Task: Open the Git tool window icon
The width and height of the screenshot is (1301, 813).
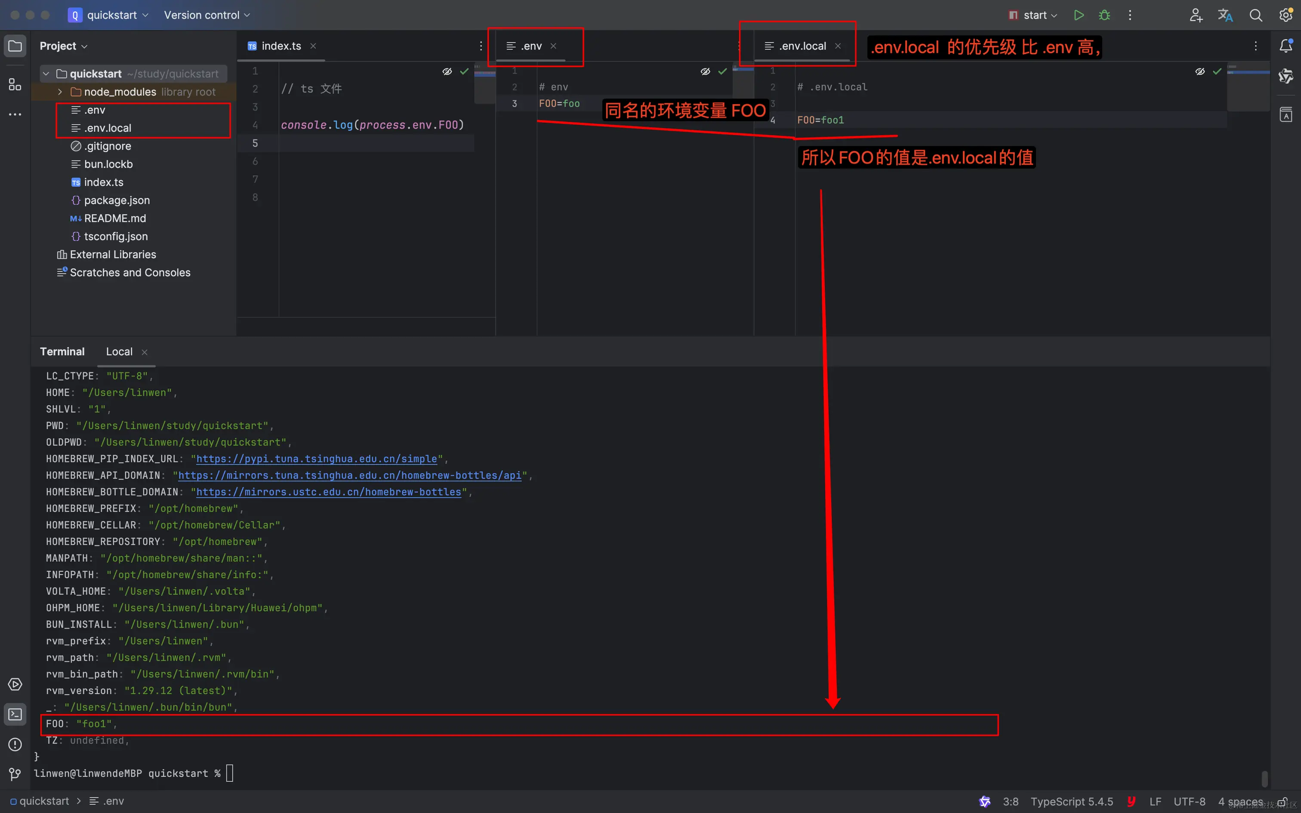Action: [x=15, y=774]
